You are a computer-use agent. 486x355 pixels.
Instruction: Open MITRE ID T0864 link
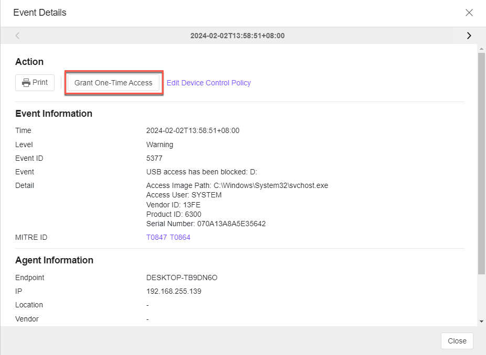click(180, 237)
